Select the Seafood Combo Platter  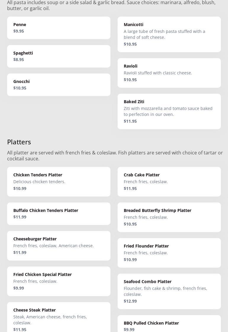point(169,291)
